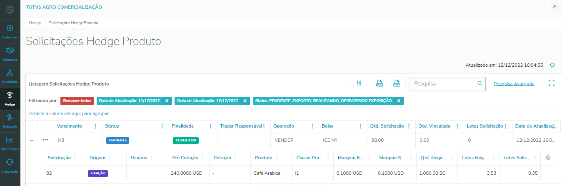
Task: Open Pesquisa Avançada
Action: [x=514, y=84]
